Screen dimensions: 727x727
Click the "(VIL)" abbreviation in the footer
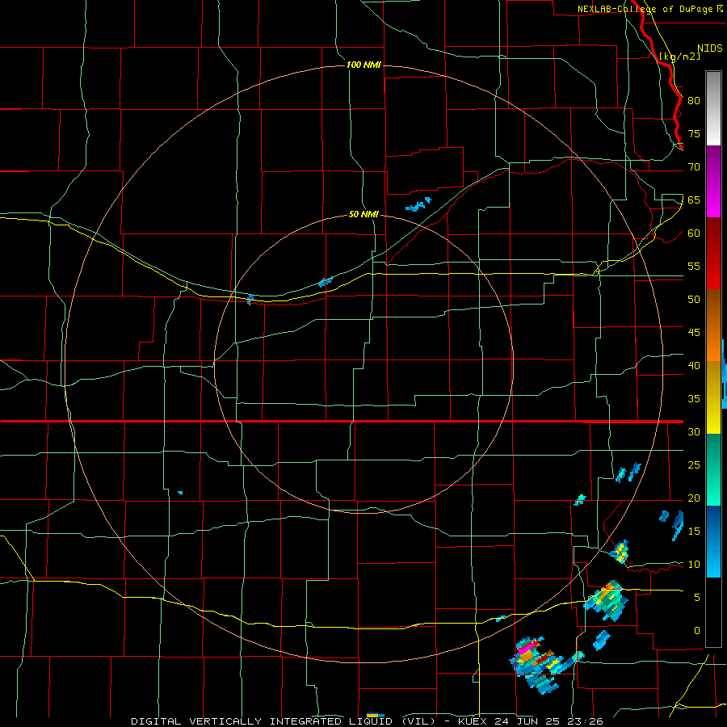419,721
